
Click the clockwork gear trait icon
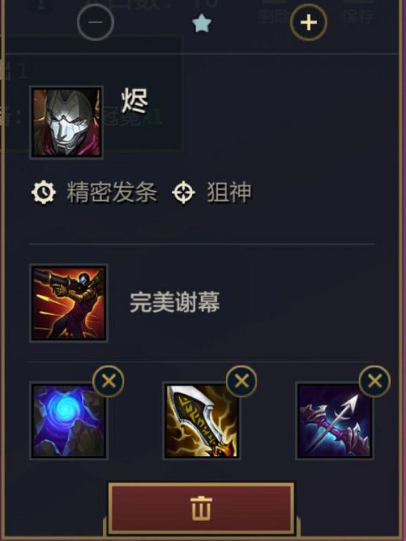(x=44, y=192)
